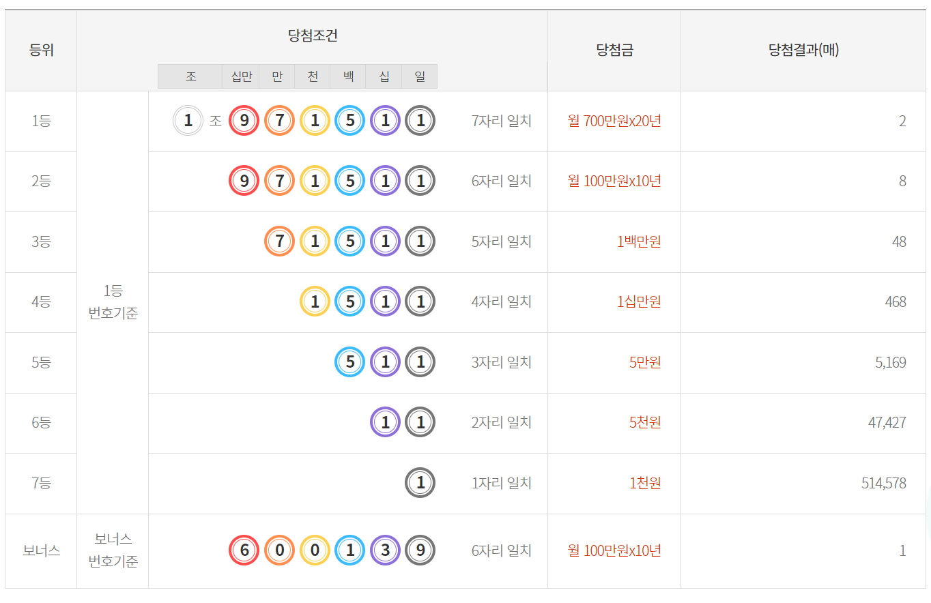The width and height of the screenshot is (931, 603).
Task: Click the 48 winner count in 3등 row
Action: [x=899, y=242]
